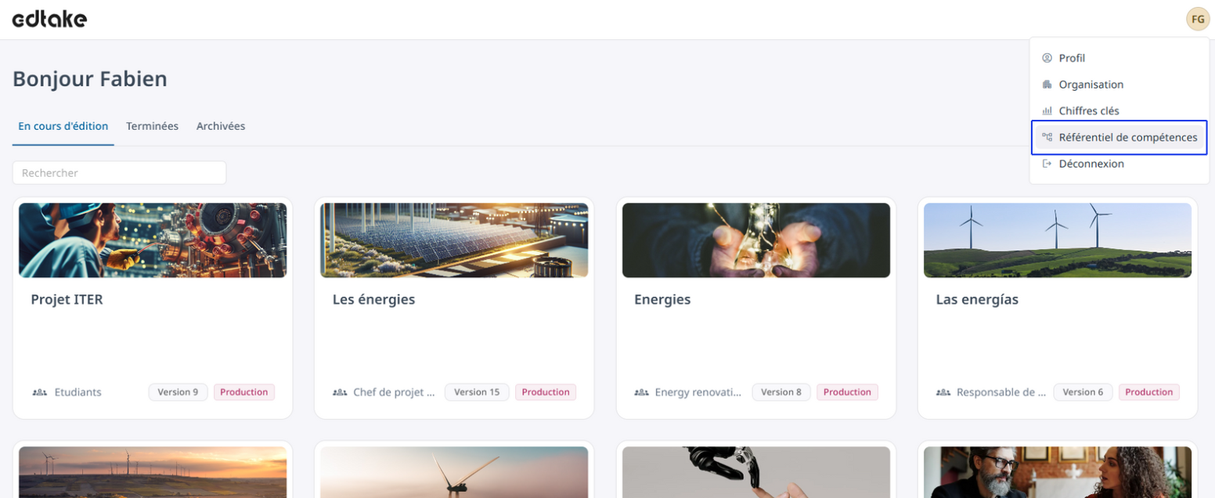1215x498 pixels.
Task: Select Organisation in the user menu
Action: coord(1119,85)
